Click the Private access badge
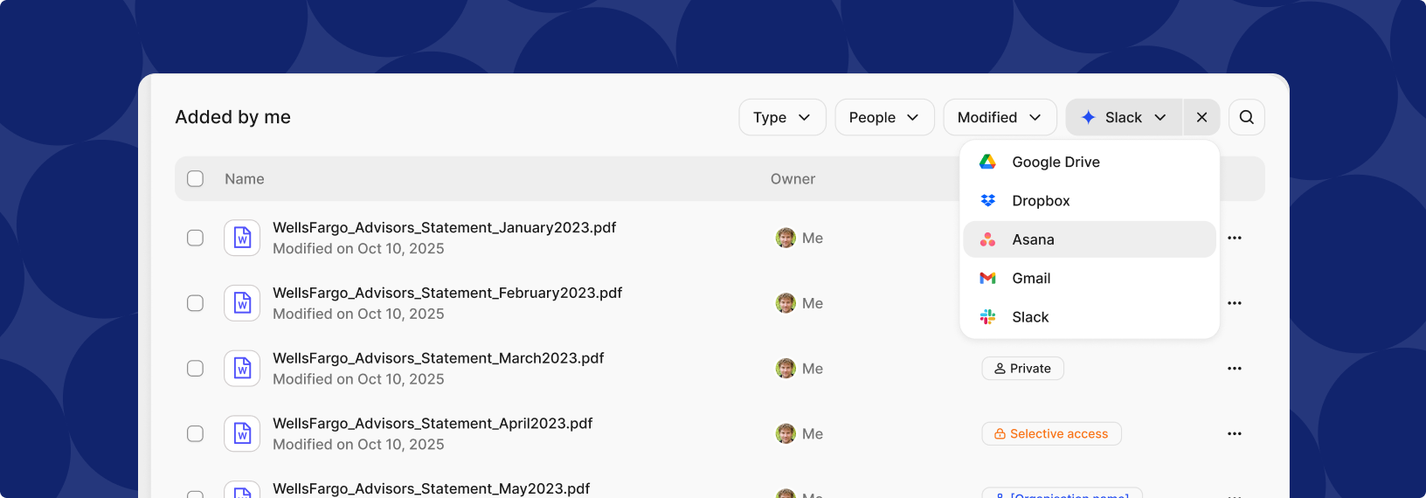This screenshot has width=1426, height=498. coord(1022,369)
